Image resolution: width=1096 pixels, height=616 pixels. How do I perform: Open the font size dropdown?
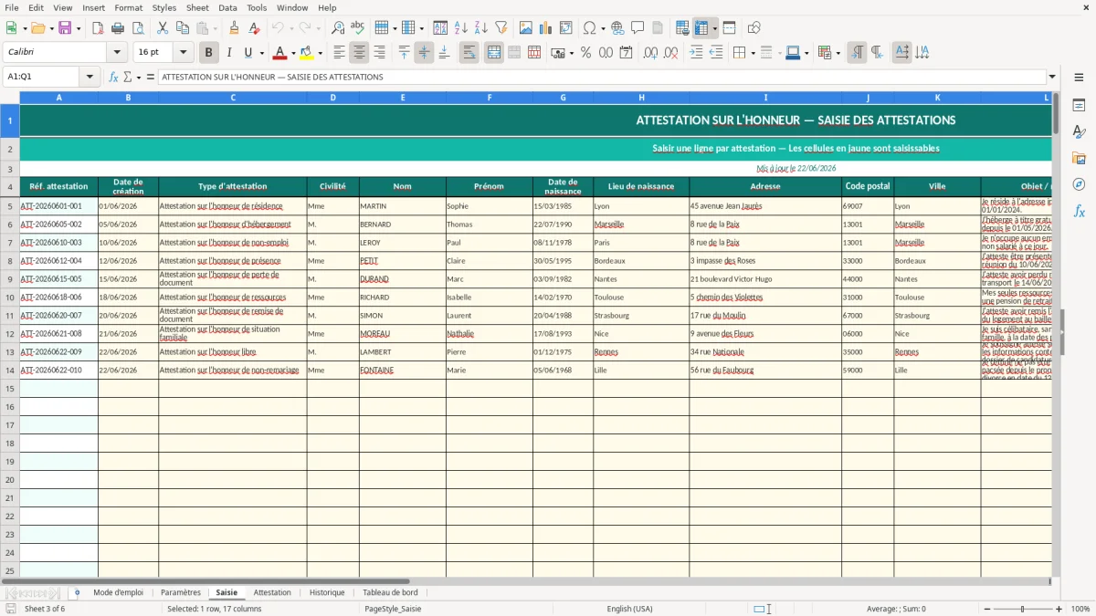click(183, 53)
